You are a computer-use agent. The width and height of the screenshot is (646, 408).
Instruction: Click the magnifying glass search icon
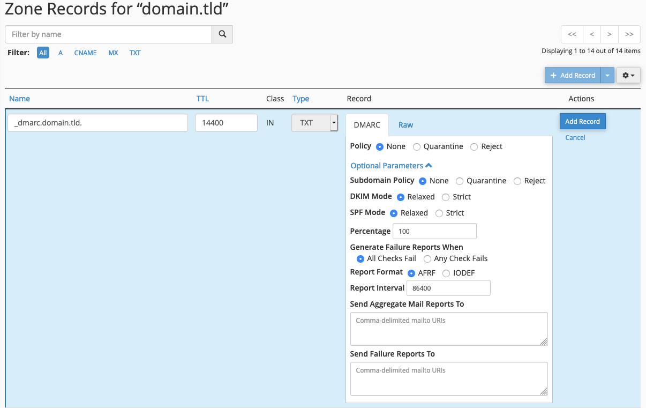222,34
